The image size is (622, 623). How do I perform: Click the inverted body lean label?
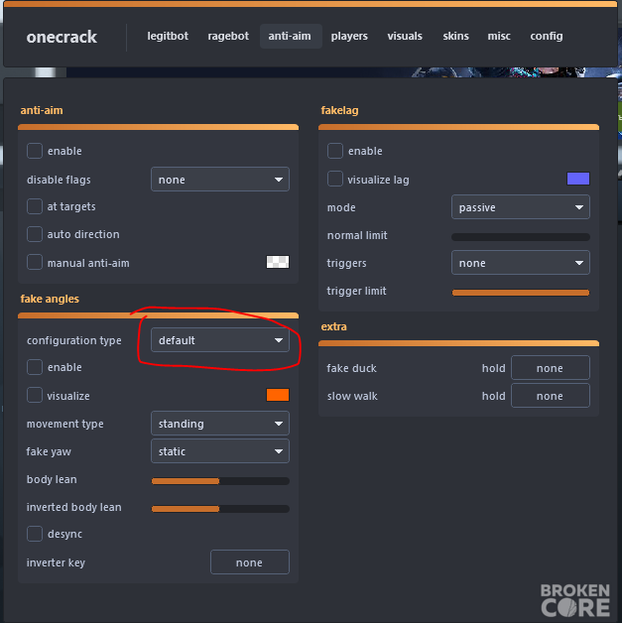[x=73, y=507]
